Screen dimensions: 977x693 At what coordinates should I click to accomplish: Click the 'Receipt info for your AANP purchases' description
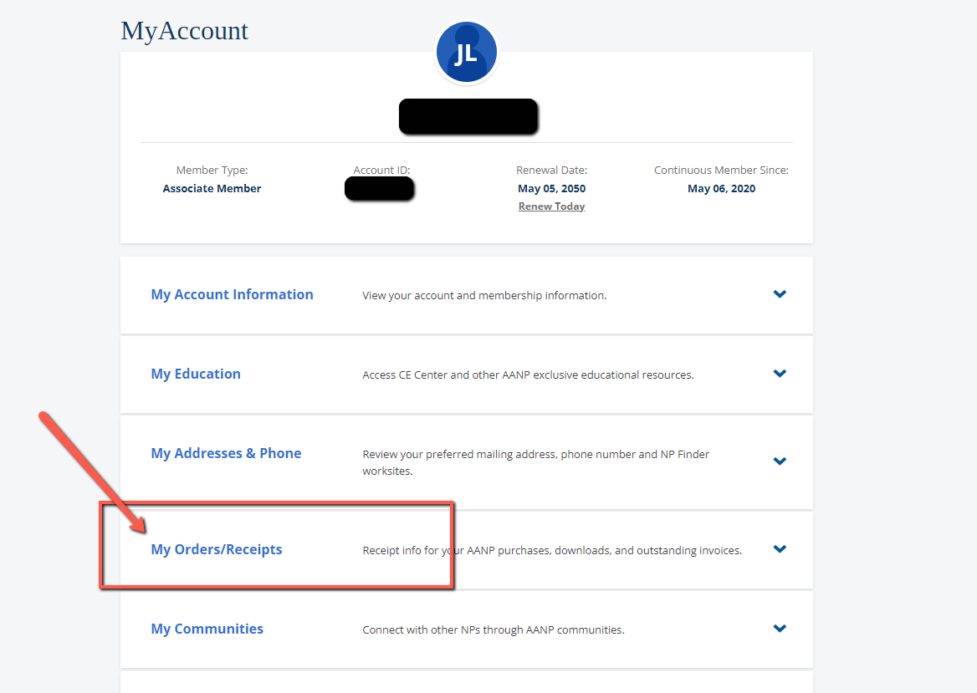(552, 550)
